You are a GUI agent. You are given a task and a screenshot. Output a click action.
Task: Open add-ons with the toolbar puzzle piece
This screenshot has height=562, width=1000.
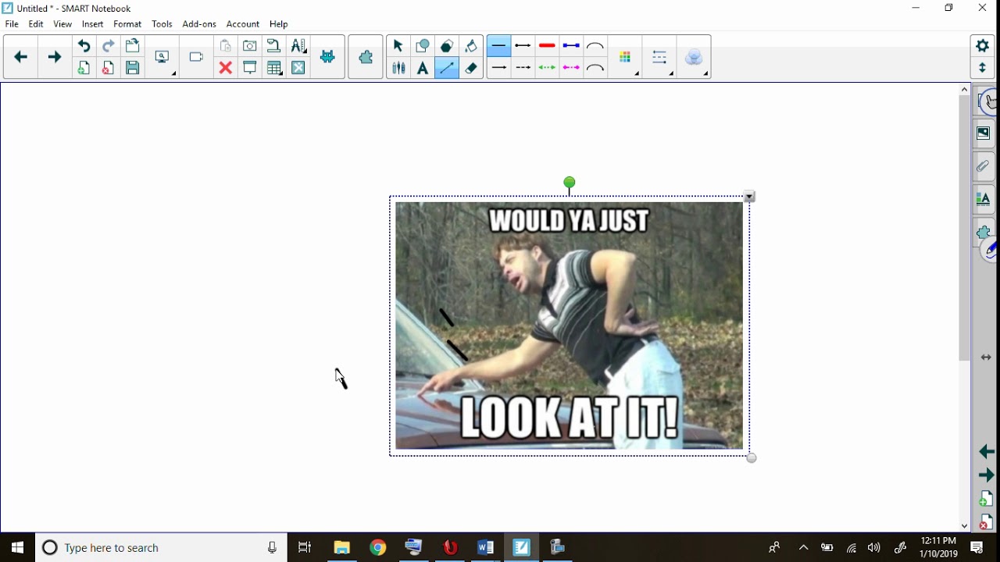[366, 57]
